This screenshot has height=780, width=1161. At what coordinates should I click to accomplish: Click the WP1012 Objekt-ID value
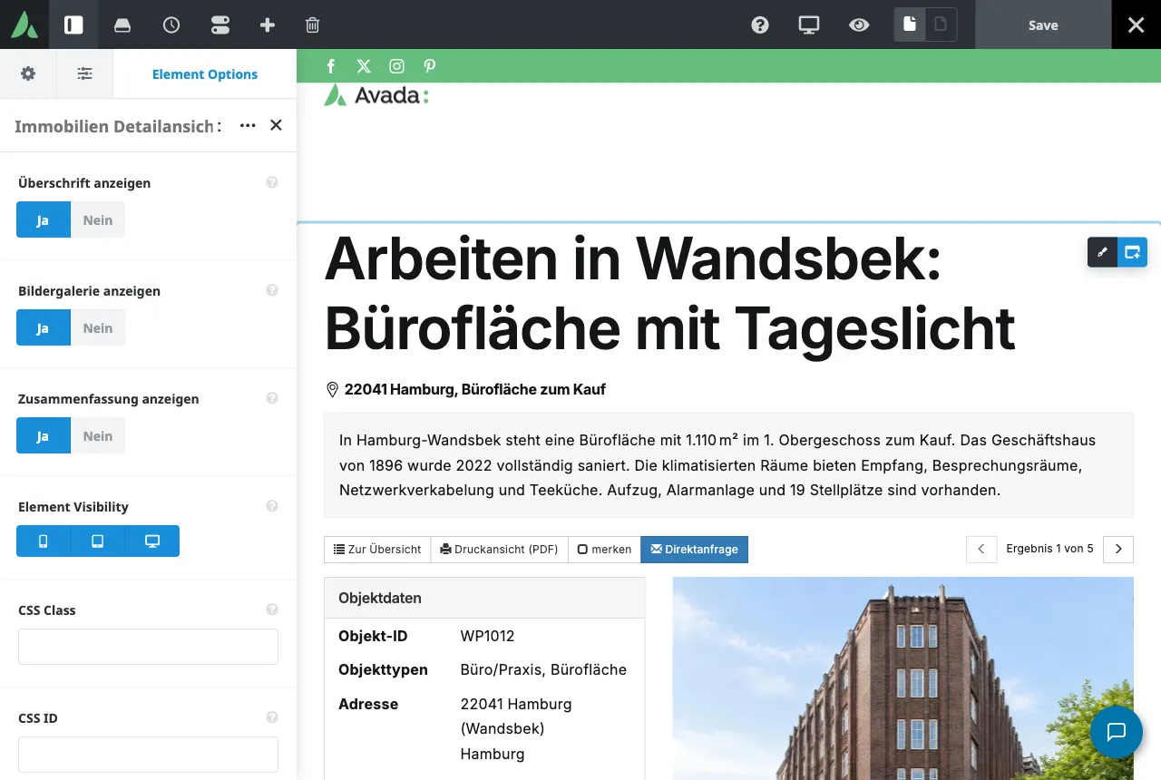(x=488, y=636)
